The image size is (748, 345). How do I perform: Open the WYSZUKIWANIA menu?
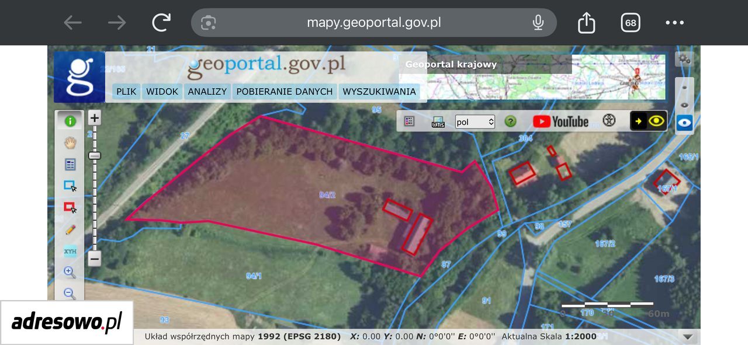[x=379, y=92]
